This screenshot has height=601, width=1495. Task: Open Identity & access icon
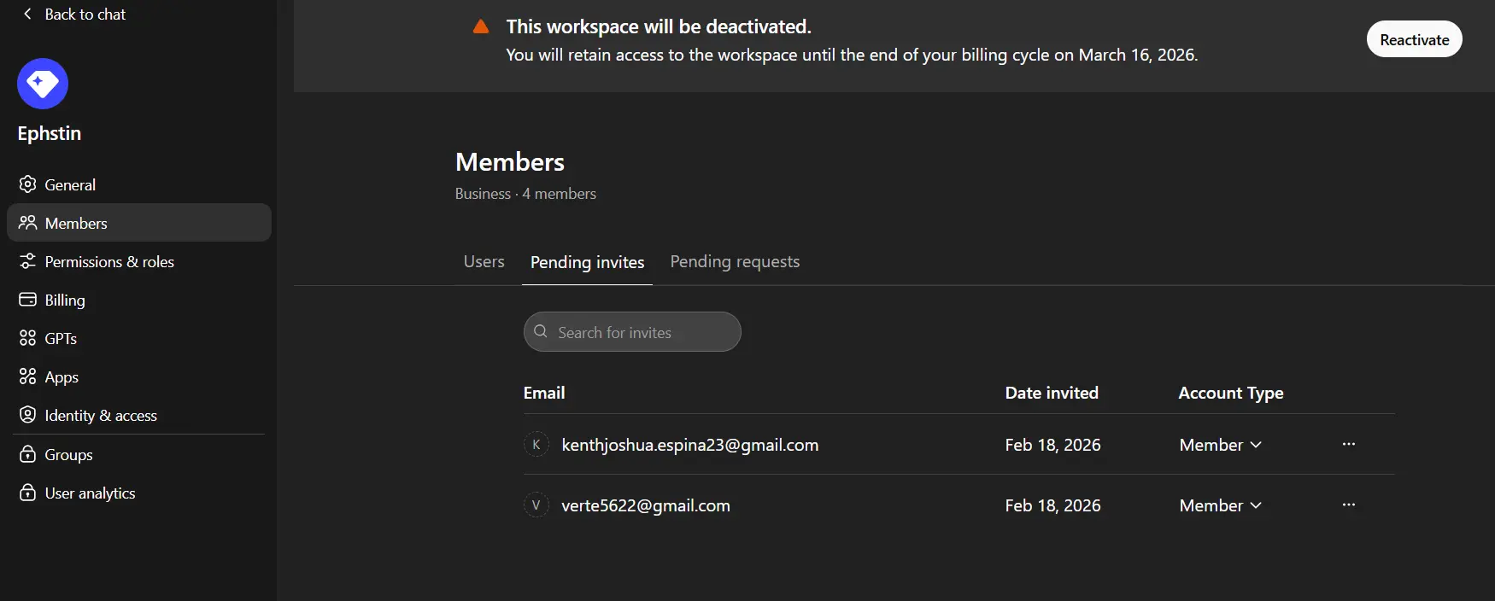click(27, 415)
